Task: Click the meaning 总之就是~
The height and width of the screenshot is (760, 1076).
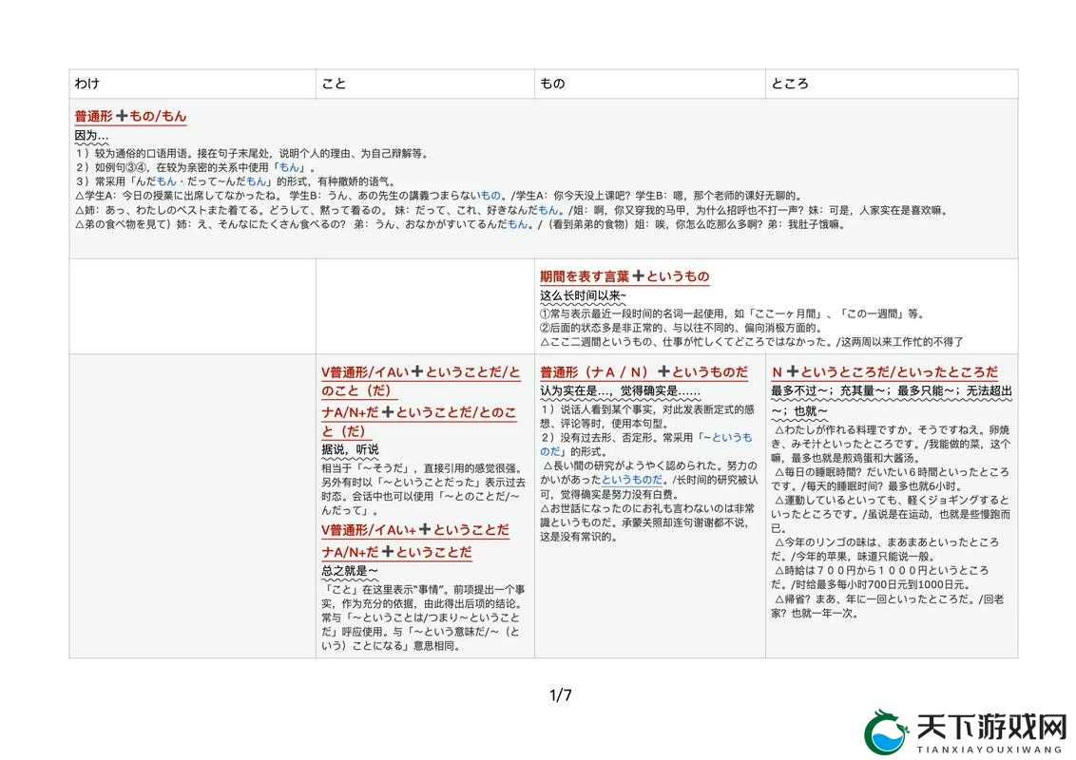Action: pos(349,571)
